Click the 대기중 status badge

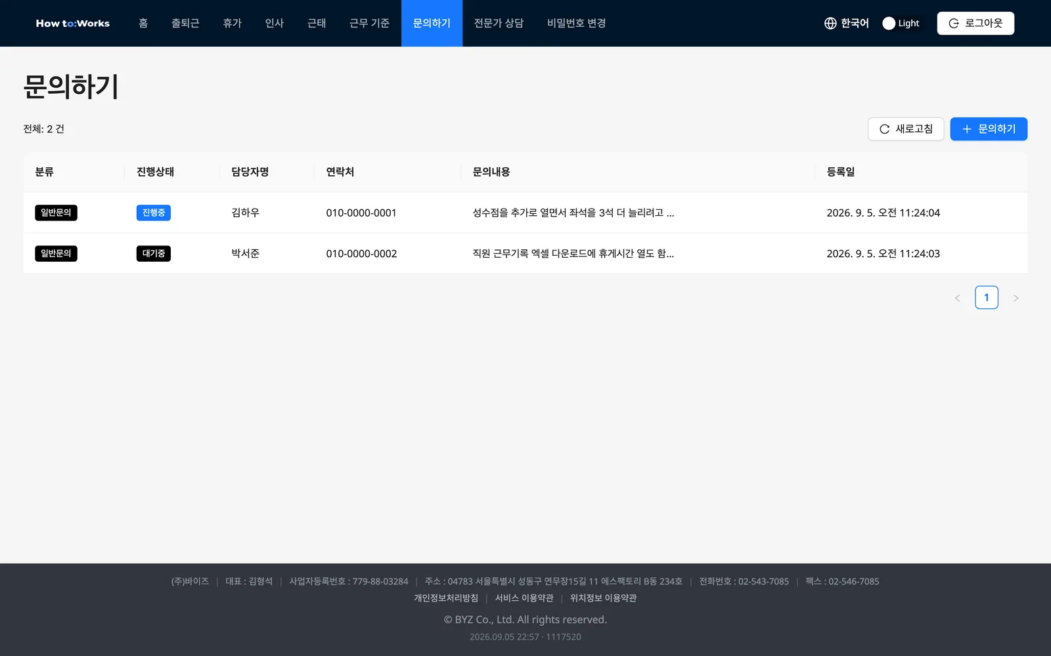click(x=154, y=253)
